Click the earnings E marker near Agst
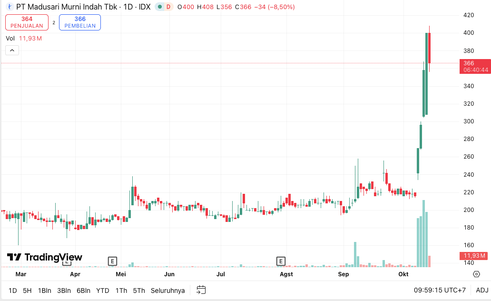 point(281,261)
